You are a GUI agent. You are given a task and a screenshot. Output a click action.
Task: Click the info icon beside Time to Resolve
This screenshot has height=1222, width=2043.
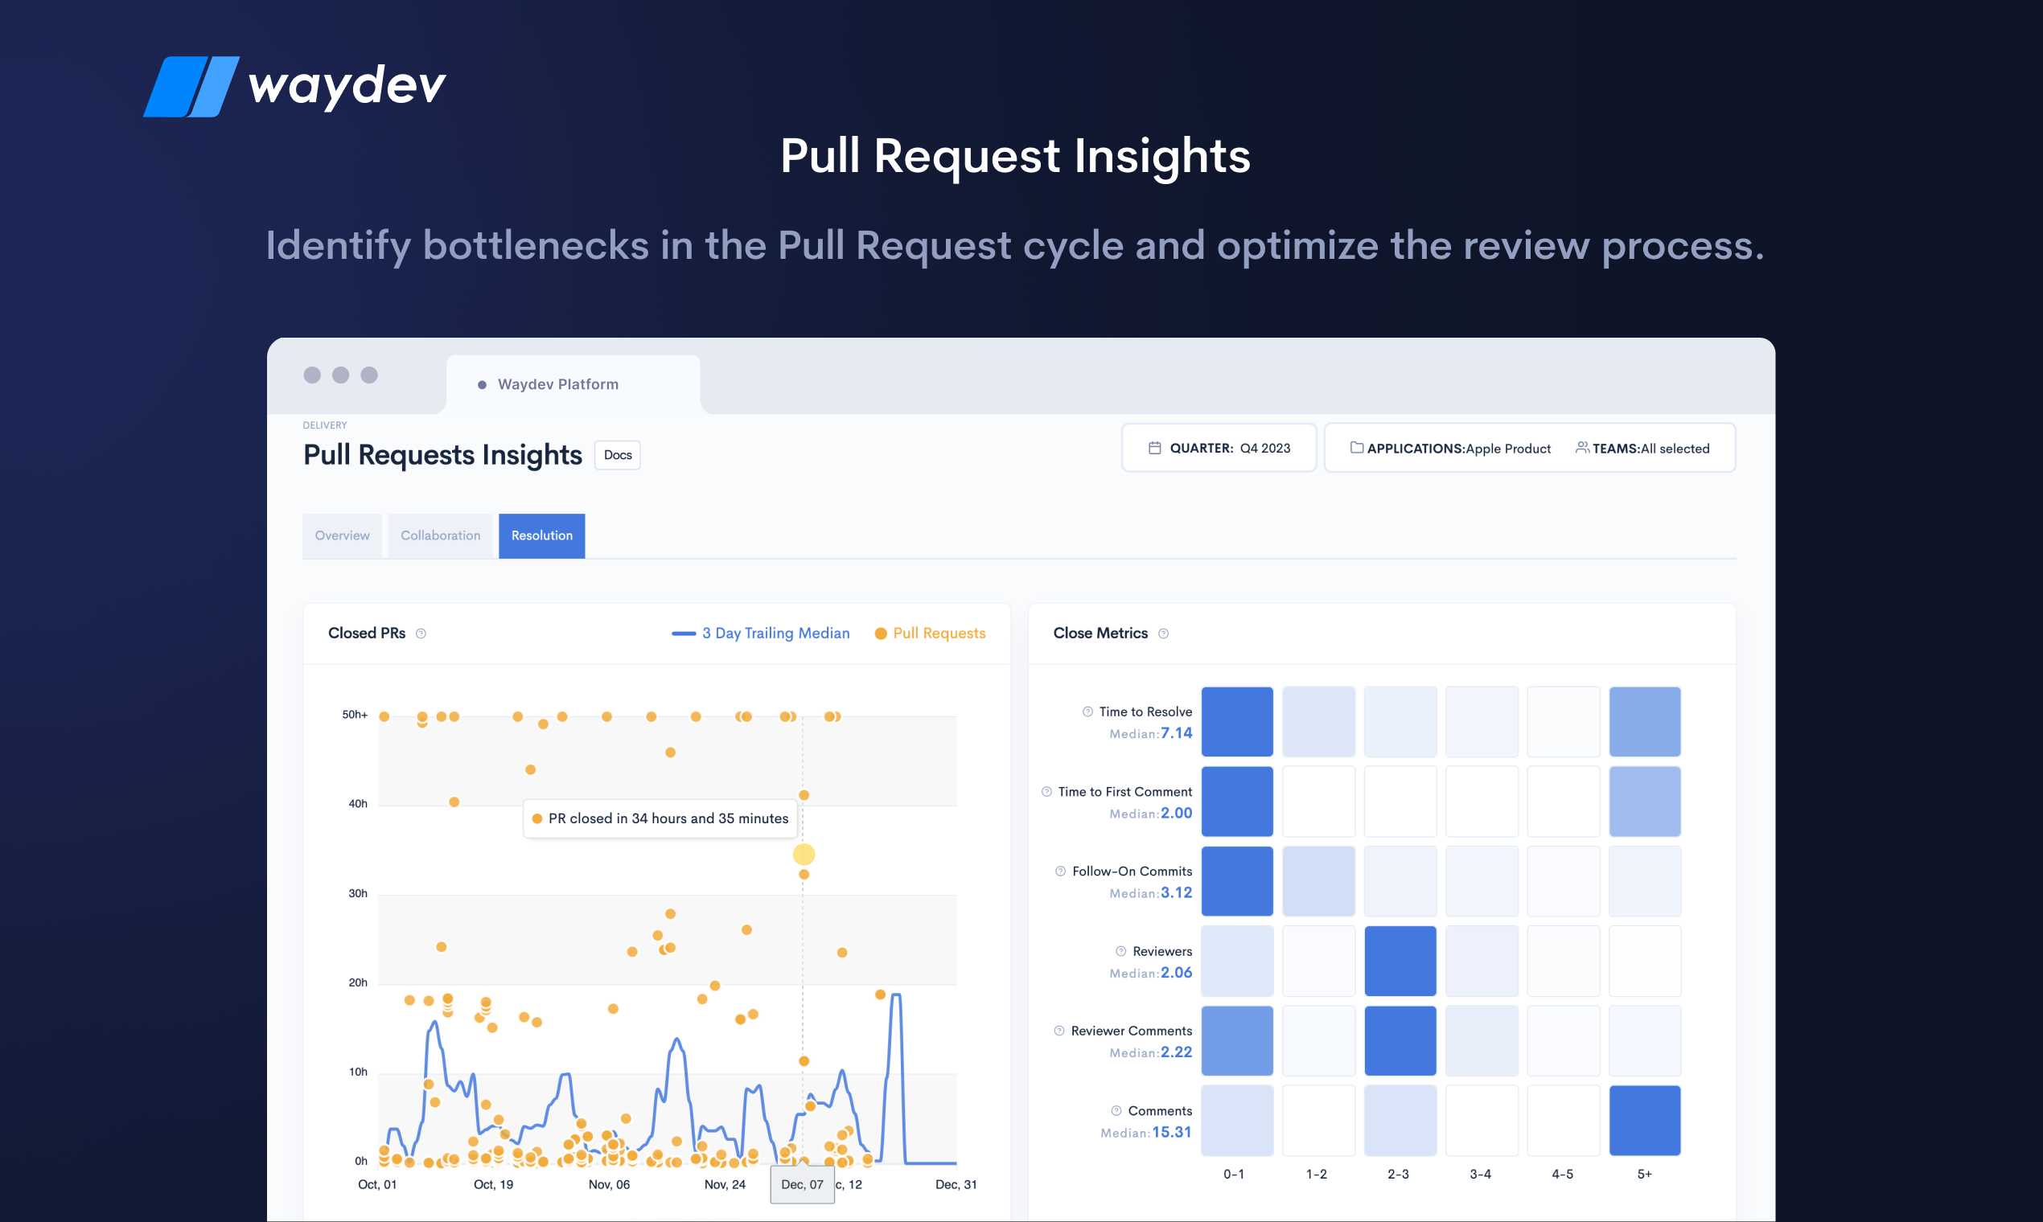tap(1087, 711)
